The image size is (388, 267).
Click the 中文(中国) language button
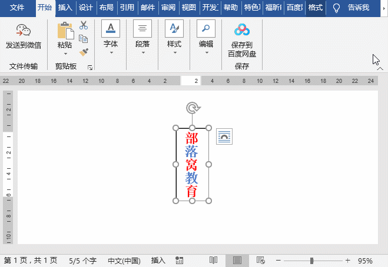pyautogui.click(x=124, y=260)
